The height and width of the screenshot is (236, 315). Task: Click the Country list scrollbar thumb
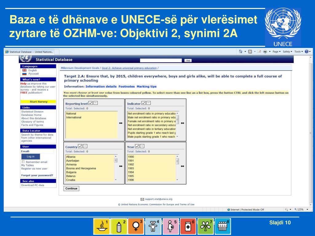pos(116,160)
